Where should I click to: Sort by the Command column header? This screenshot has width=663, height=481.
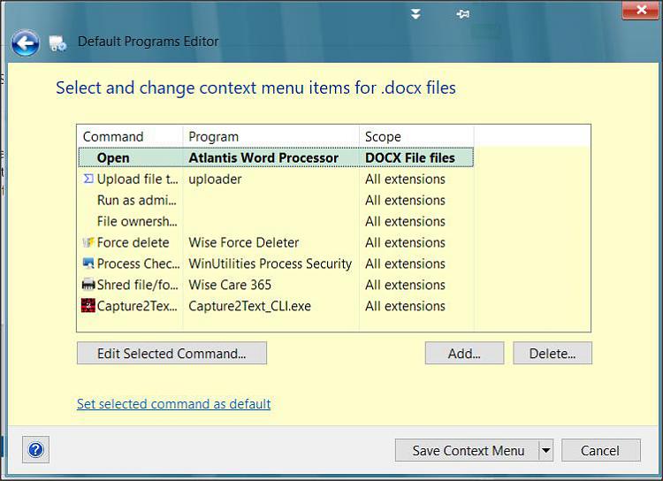click(130, 137)
